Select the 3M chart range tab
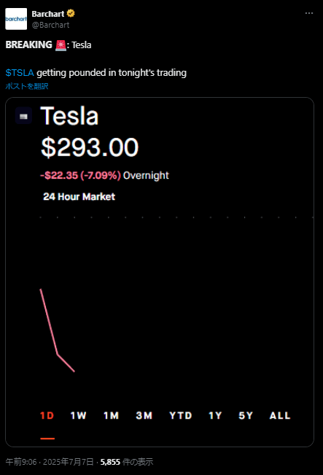Screen dimensions: 323x475 tap(144, 415)
